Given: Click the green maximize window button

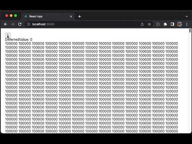Looking at the screenshot, I should point(16,16).
